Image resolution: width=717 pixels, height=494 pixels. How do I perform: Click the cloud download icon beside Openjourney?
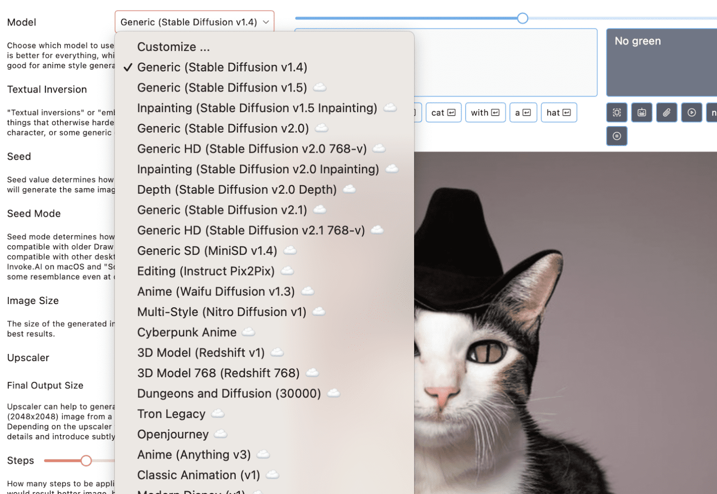219,434
